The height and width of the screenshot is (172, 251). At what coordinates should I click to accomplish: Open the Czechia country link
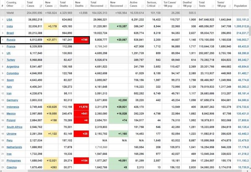(12, 167)
